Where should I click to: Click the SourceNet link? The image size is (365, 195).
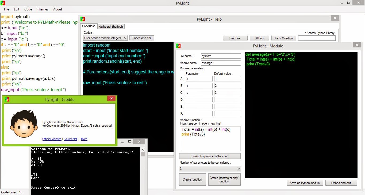(x=70, y=139)
